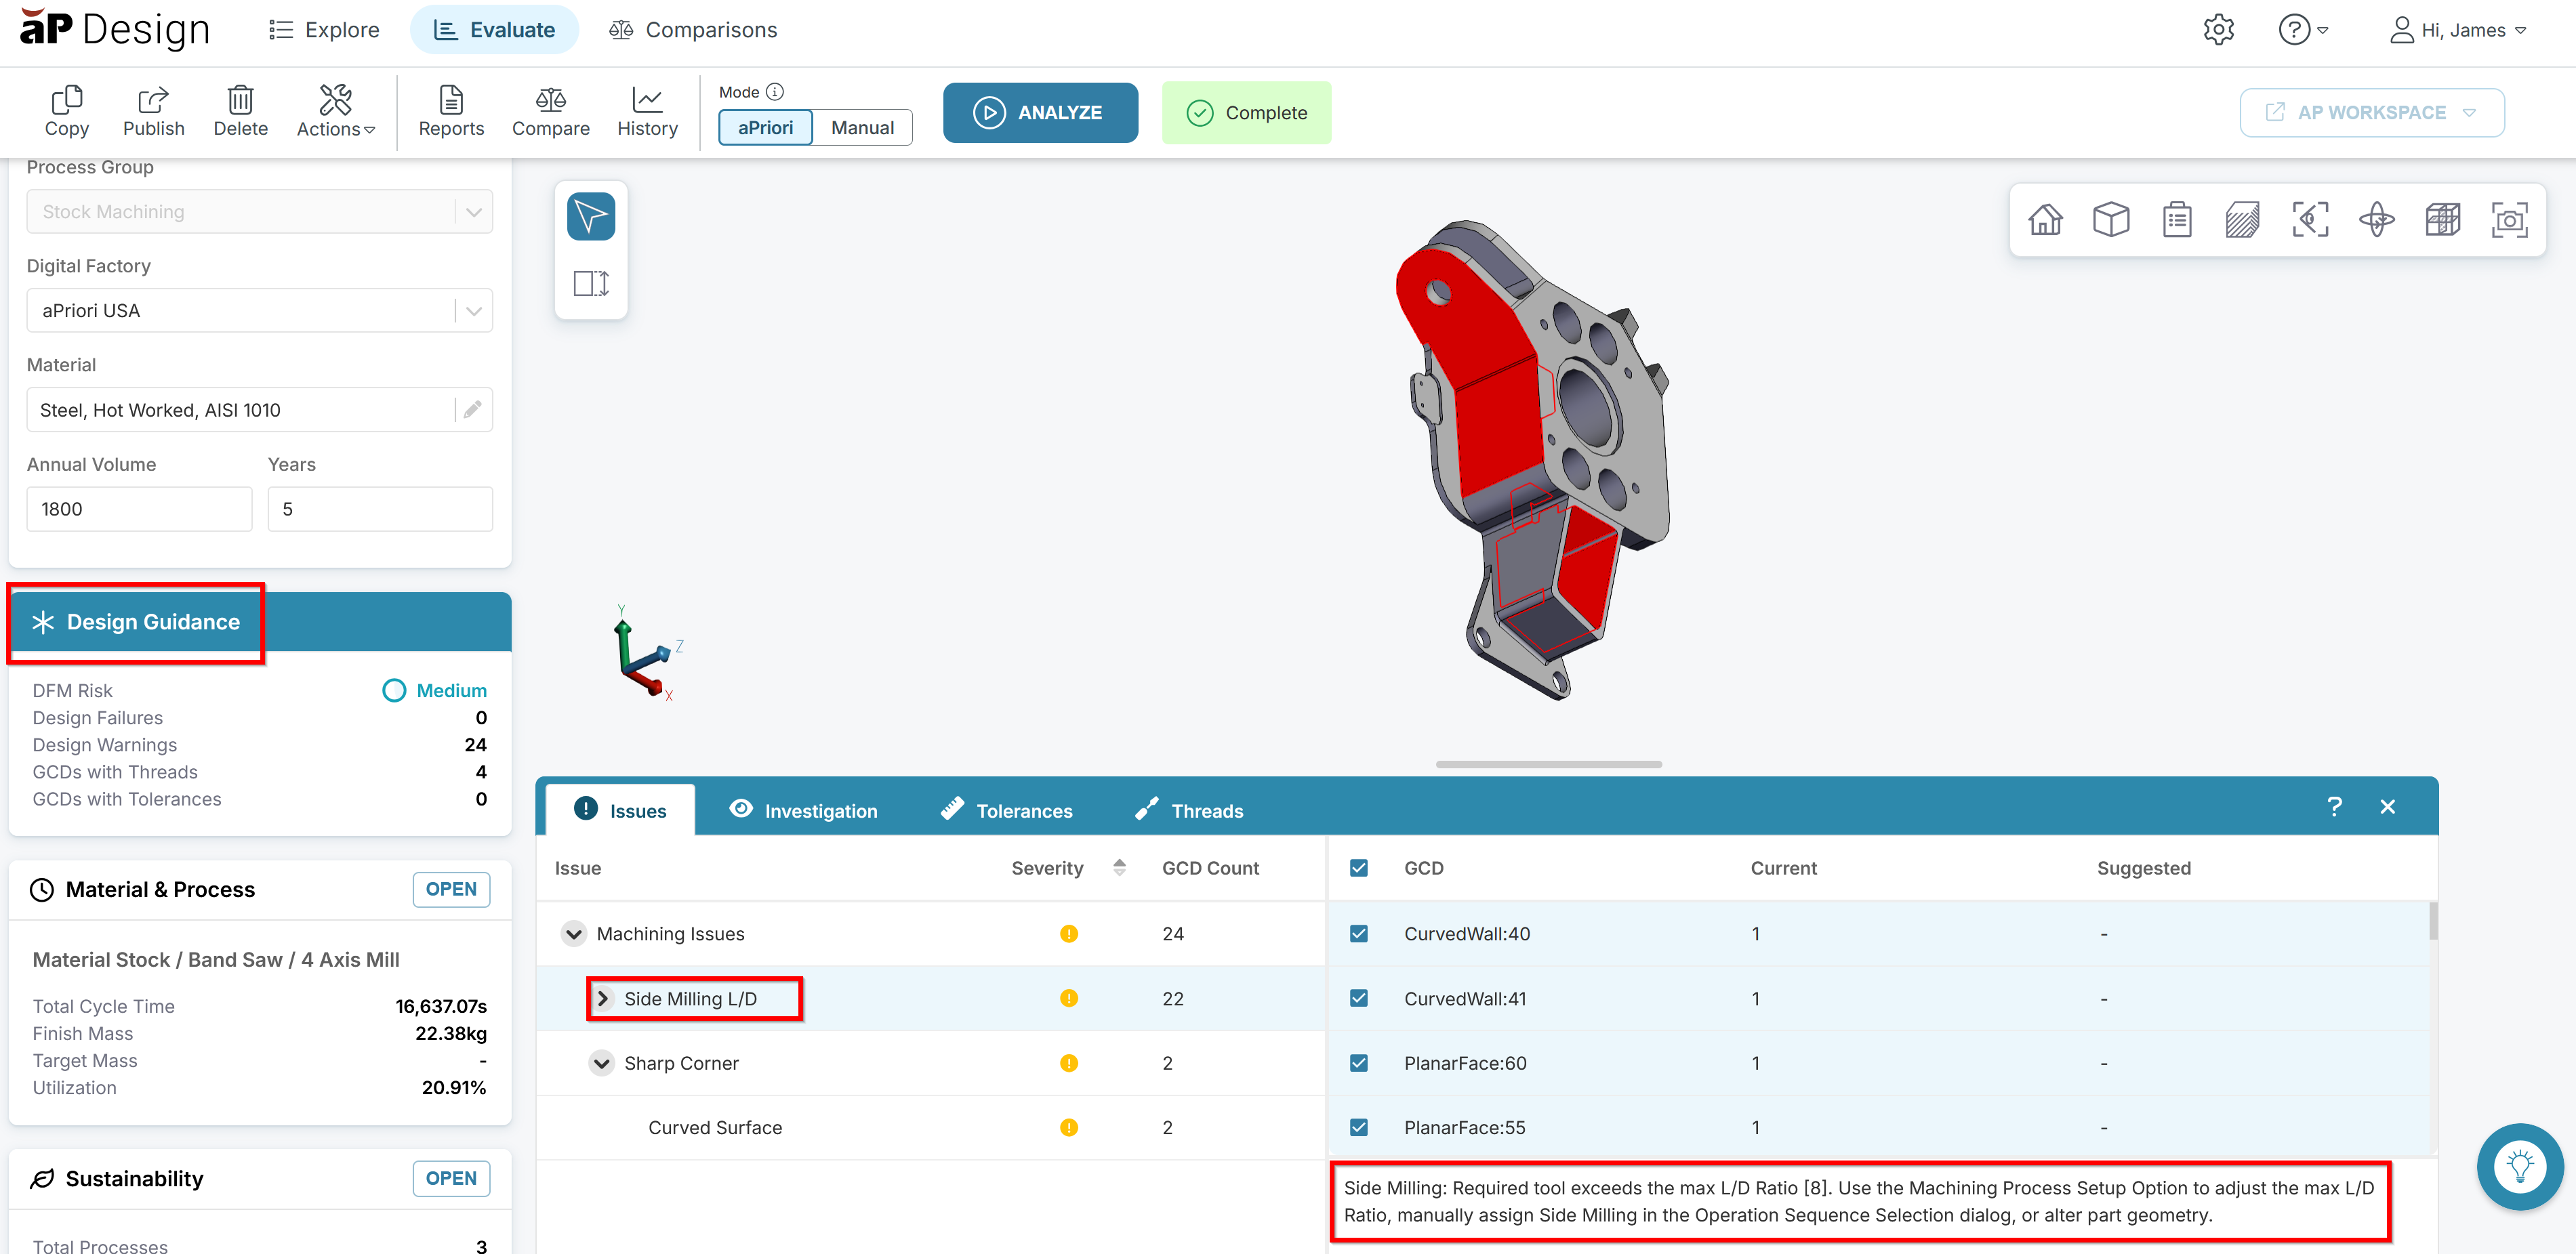Image resolution: width=2576 pixels, height=1254 pixels.
Task: Click the rotate axis icon in viewer toolbar
Action: point(2376,219)
